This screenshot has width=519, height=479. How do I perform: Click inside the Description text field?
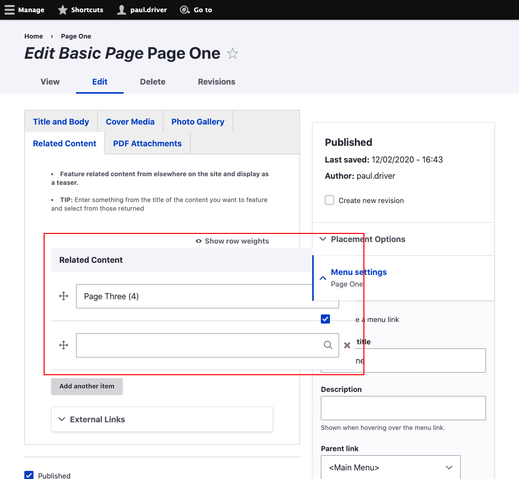click(403, 408)
